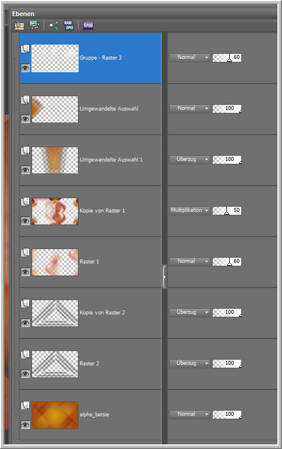
Task: Click the RAW icon in Ebenen toolbar
Action: 88,25
